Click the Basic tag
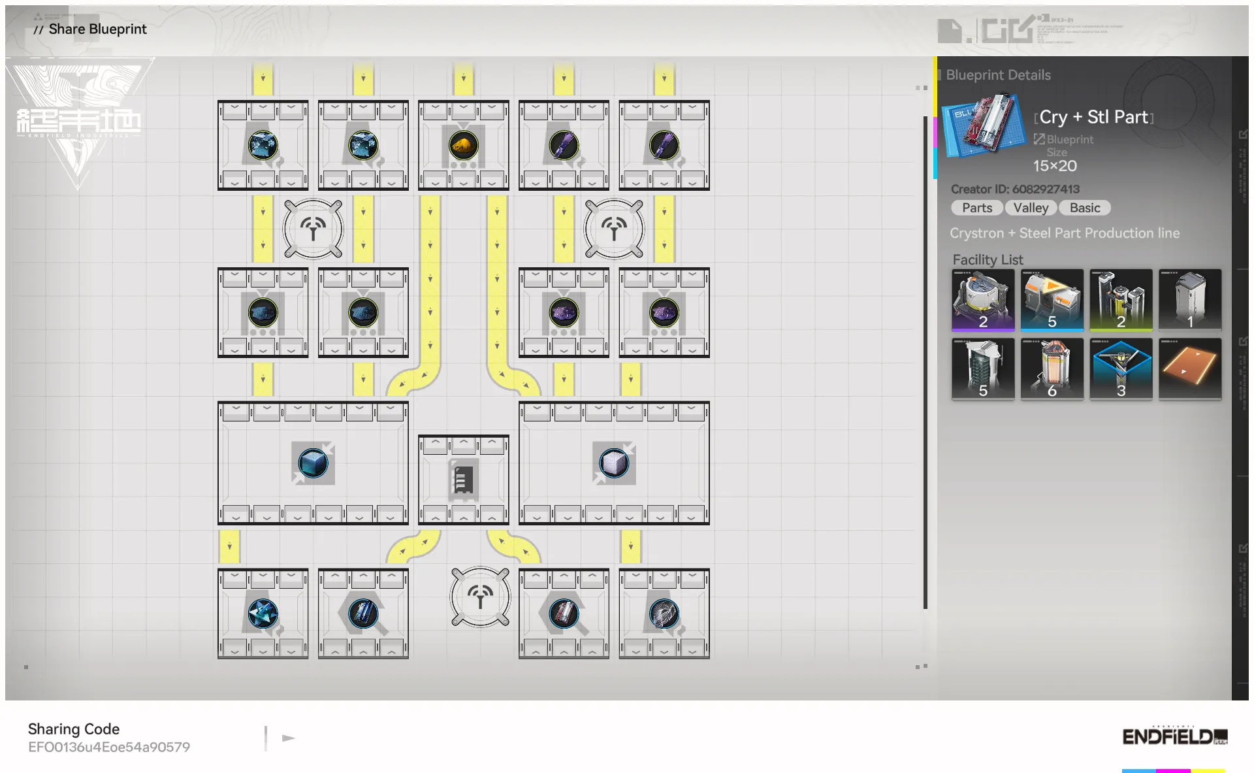The height and width of the screenshot is (773, 1254). tap(1085, 208)
